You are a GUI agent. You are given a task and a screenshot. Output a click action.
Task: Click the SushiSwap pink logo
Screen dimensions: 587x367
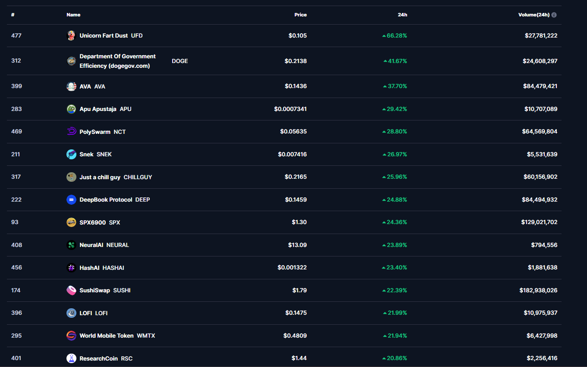71,290
